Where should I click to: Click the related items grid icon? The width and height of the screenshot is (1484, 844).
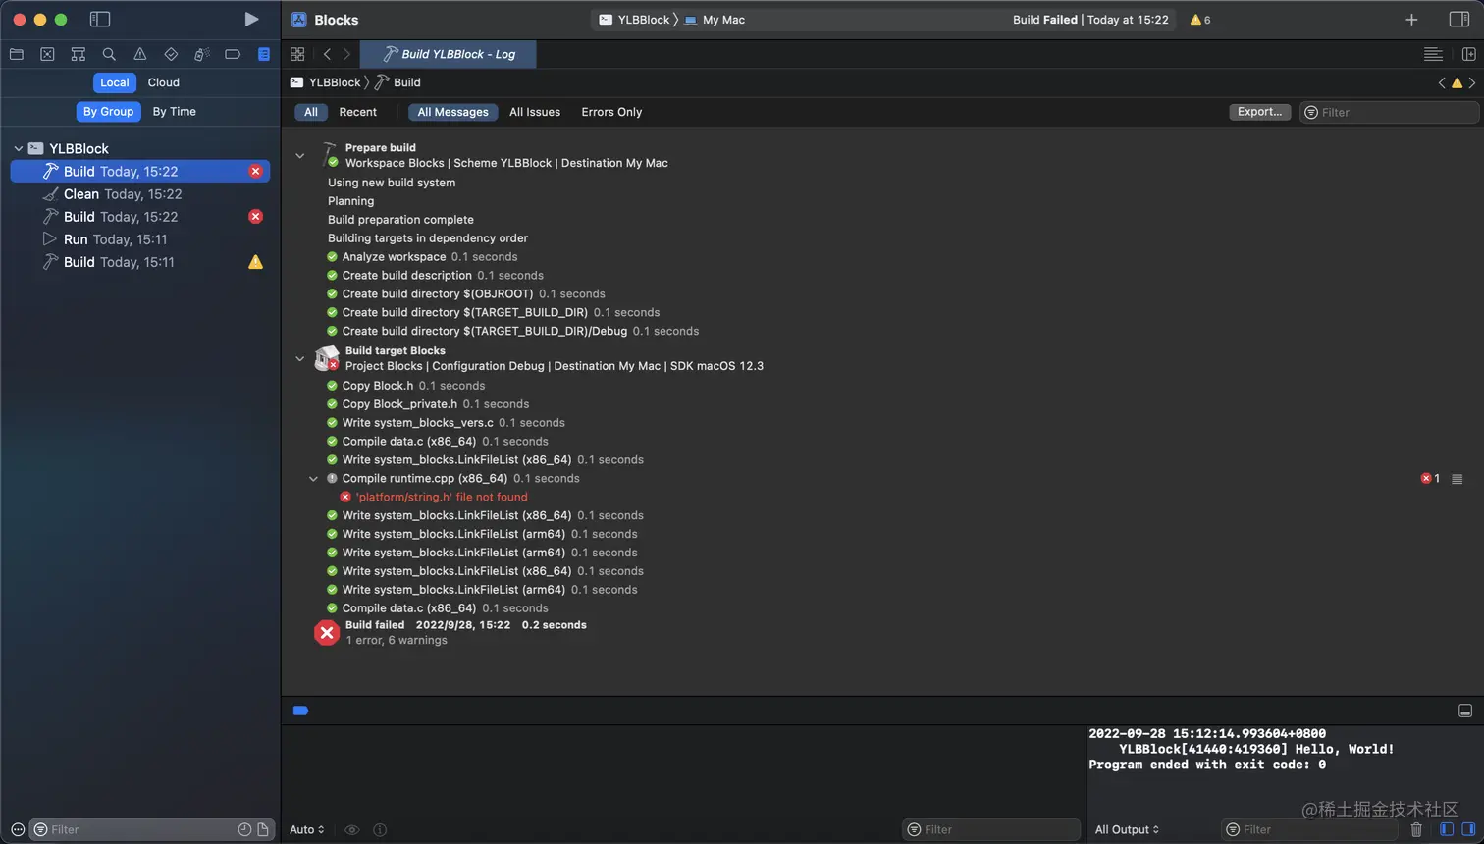point(297,54)
